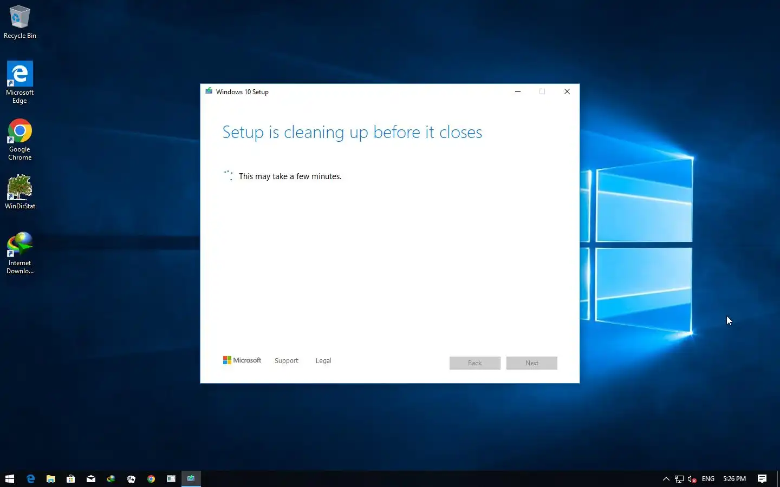Launch Chrome from the taskbar
780x487 pixels.
pos(151,479)
